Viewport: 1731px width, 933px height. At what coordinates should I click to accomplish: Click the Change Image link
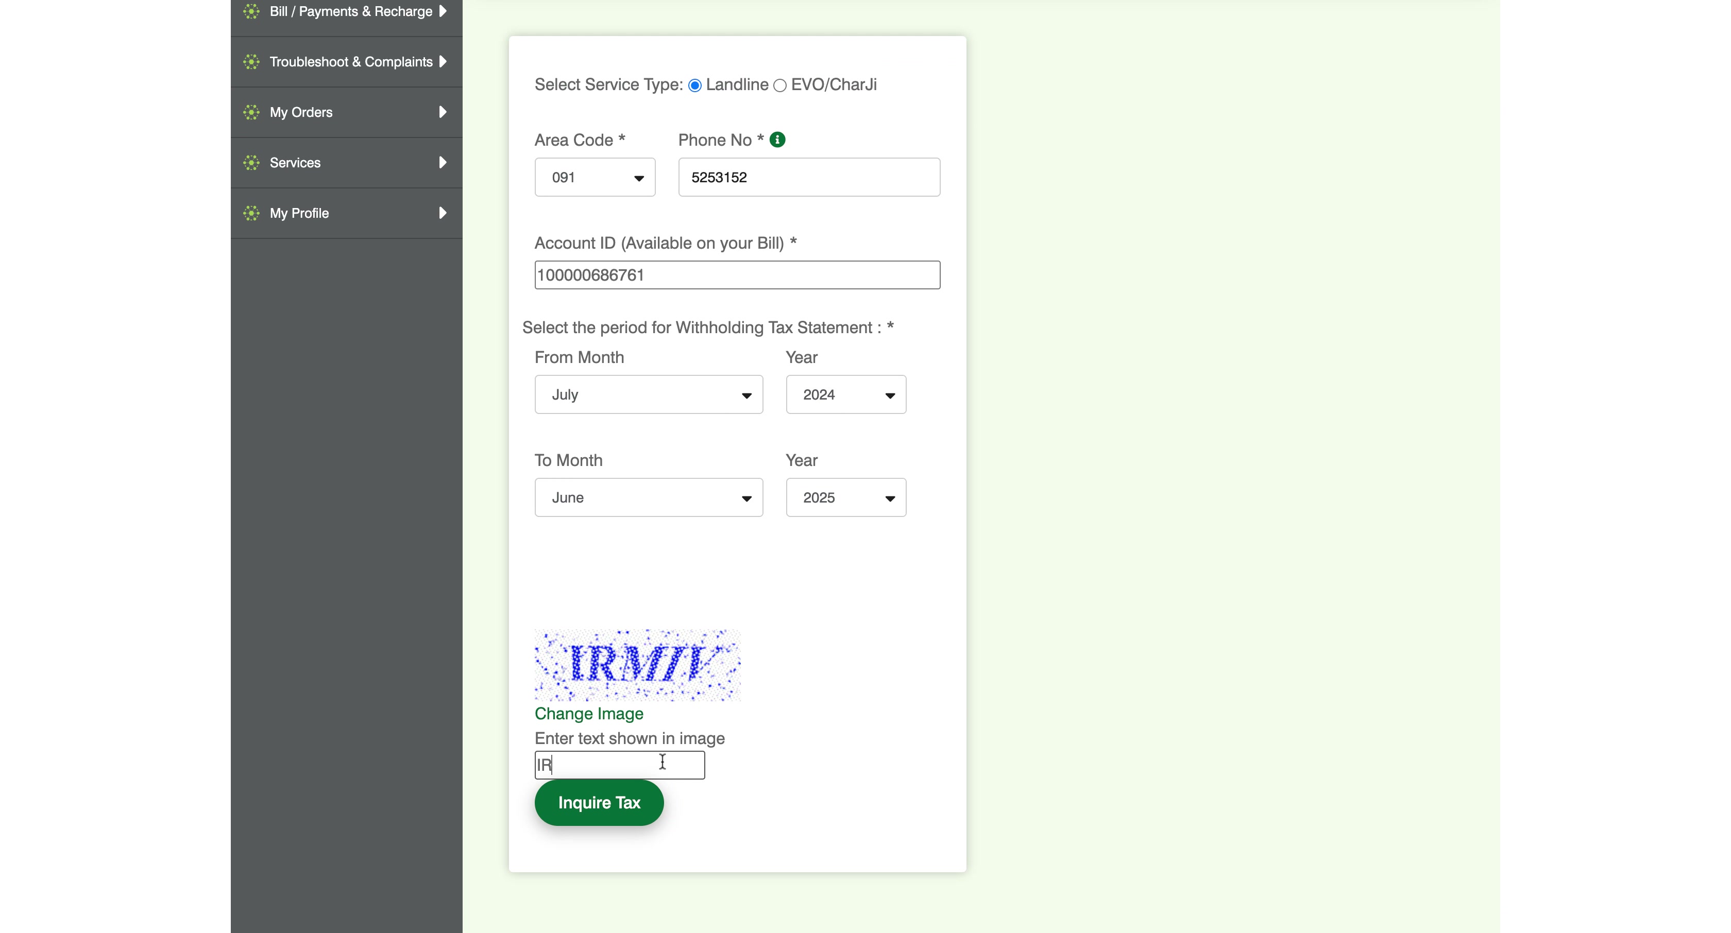pyautogui.click(x=589, y=713)
